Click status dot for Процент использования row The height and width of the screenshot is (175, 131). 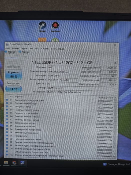(x=7, y=113)
